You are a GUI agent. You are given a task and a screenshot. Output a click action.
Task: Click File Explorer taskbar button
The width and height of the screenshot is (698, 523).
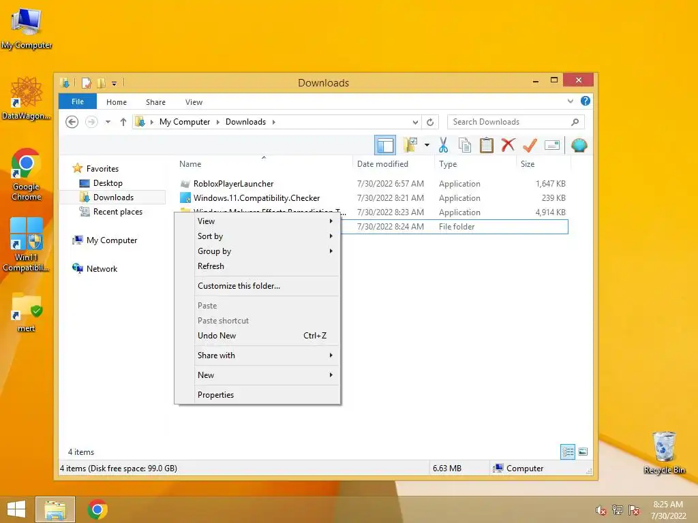(x=55, y=509)
